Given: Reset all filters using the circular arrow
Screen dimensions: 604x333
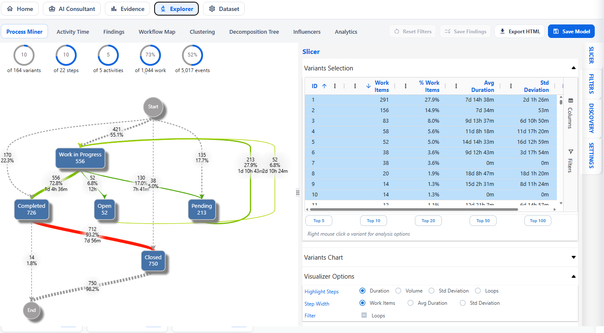Looking at the screenshot, I should click(x=412, y=31).
